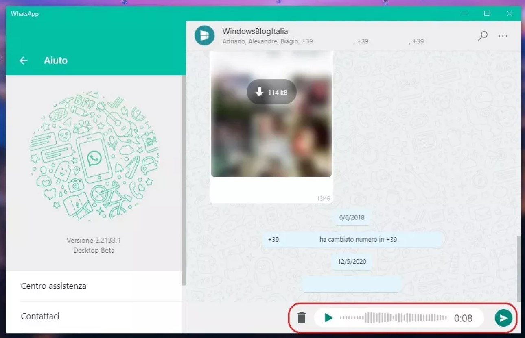The image size is (525, 338).
Task: Open the WindowsBlogItalia group avatar
Action: (x=204, y=36)
